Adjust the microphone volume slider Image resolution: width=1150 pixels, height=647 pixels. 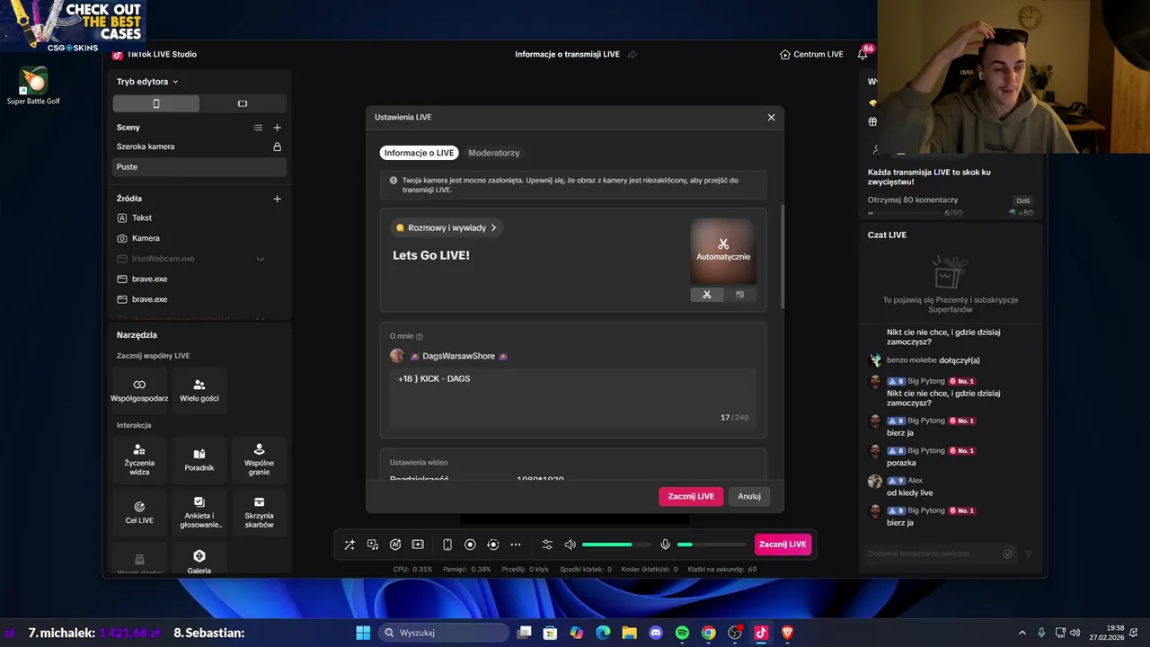[x=712, y=545]
